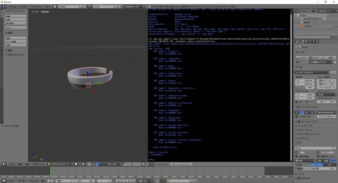The width and height of the screenshot is (338, 183).
Task: Click the output path folder browse icon
Action: click(x=335, y=148)
